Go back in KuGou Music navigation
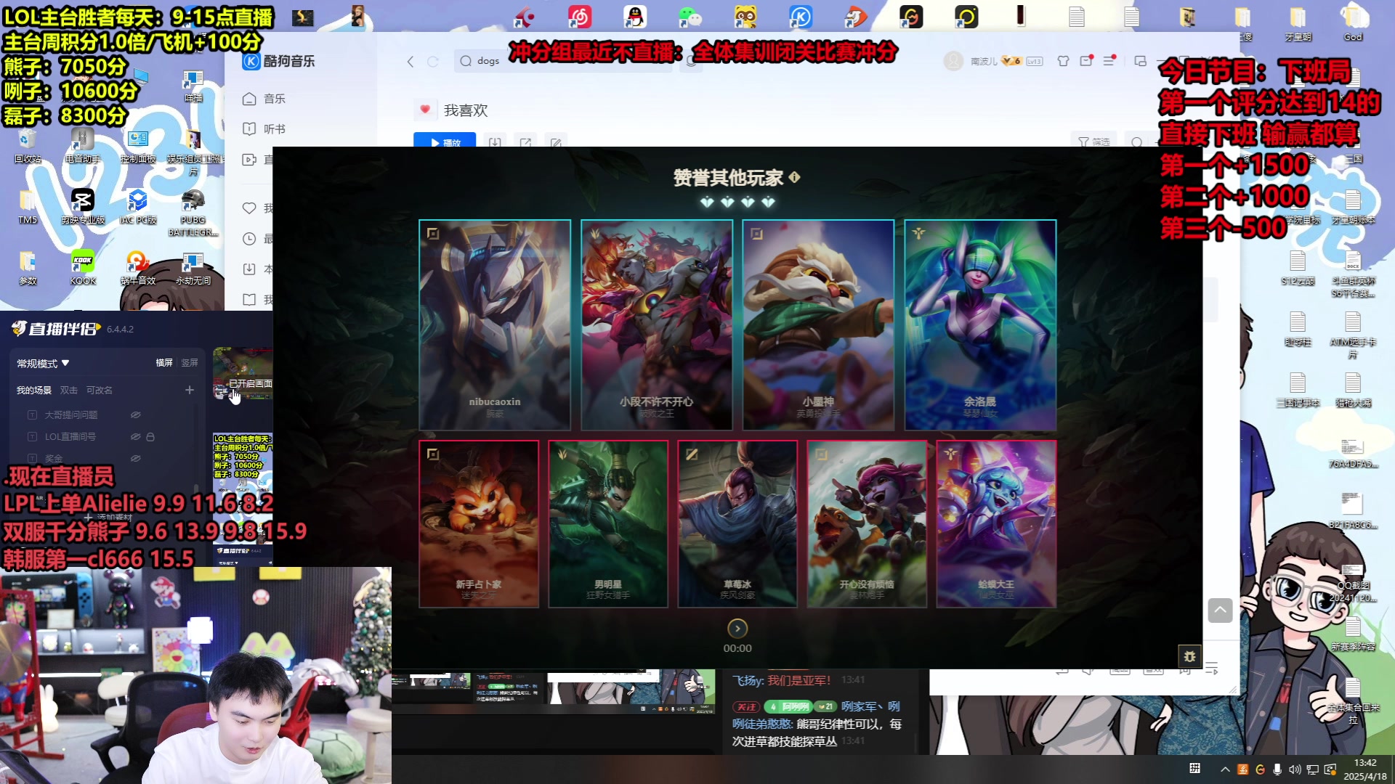 [x=411, y=62]
